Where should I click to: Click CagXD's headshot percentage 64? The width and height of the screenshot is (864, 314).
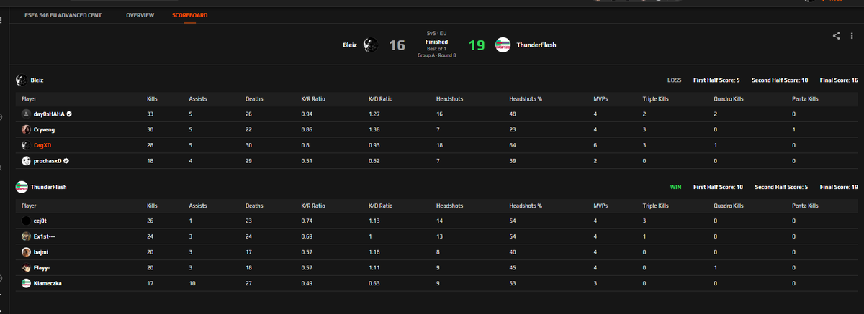click(512, 145)
